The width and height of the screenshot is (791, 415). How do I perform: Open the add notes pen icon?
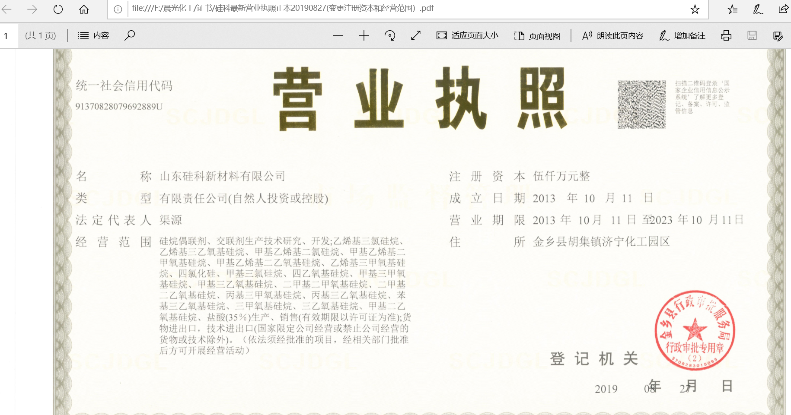pyautogui.click(x=758, y=9)
